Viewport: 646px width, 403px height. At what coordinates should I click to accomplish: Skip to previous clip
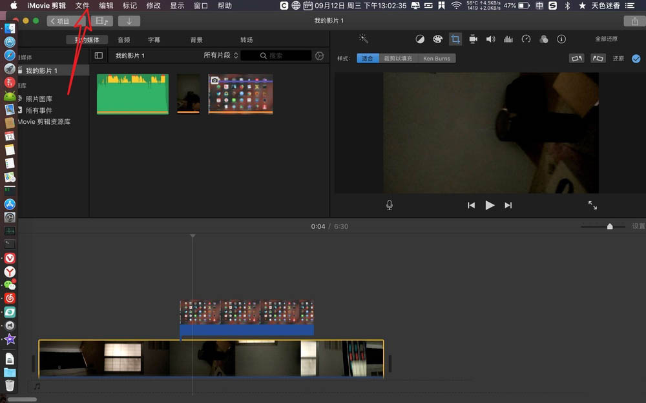tap(471, 205)
